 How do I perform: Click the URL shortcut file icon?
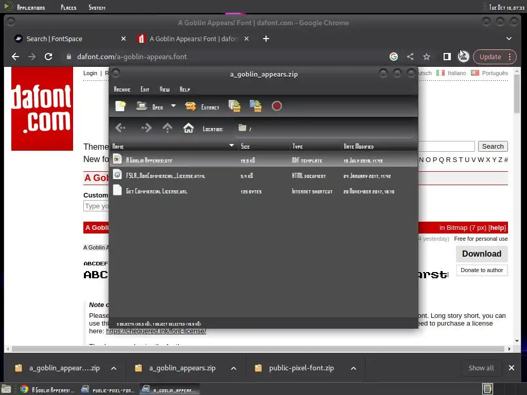117,190
